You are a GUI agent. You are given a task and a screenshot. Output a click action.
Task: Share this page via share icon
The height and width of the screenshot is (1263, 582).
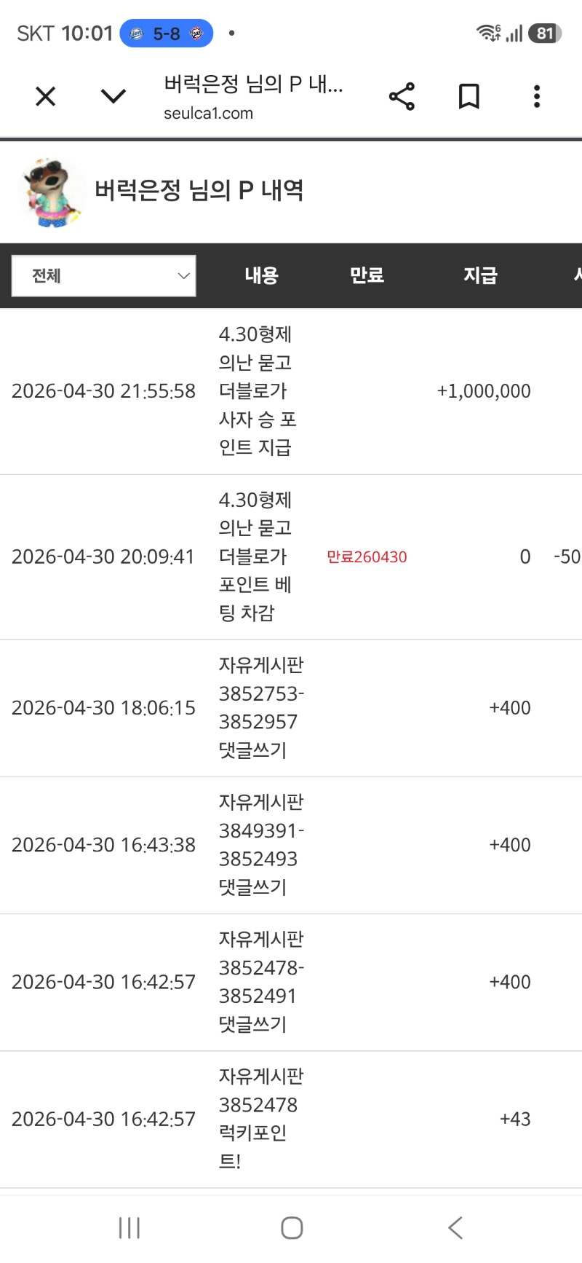[402, 96]
